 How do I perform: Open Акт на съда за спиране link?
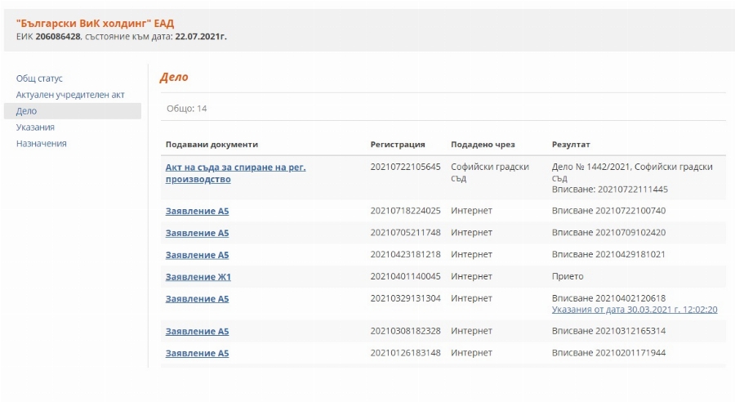[235, 167]
